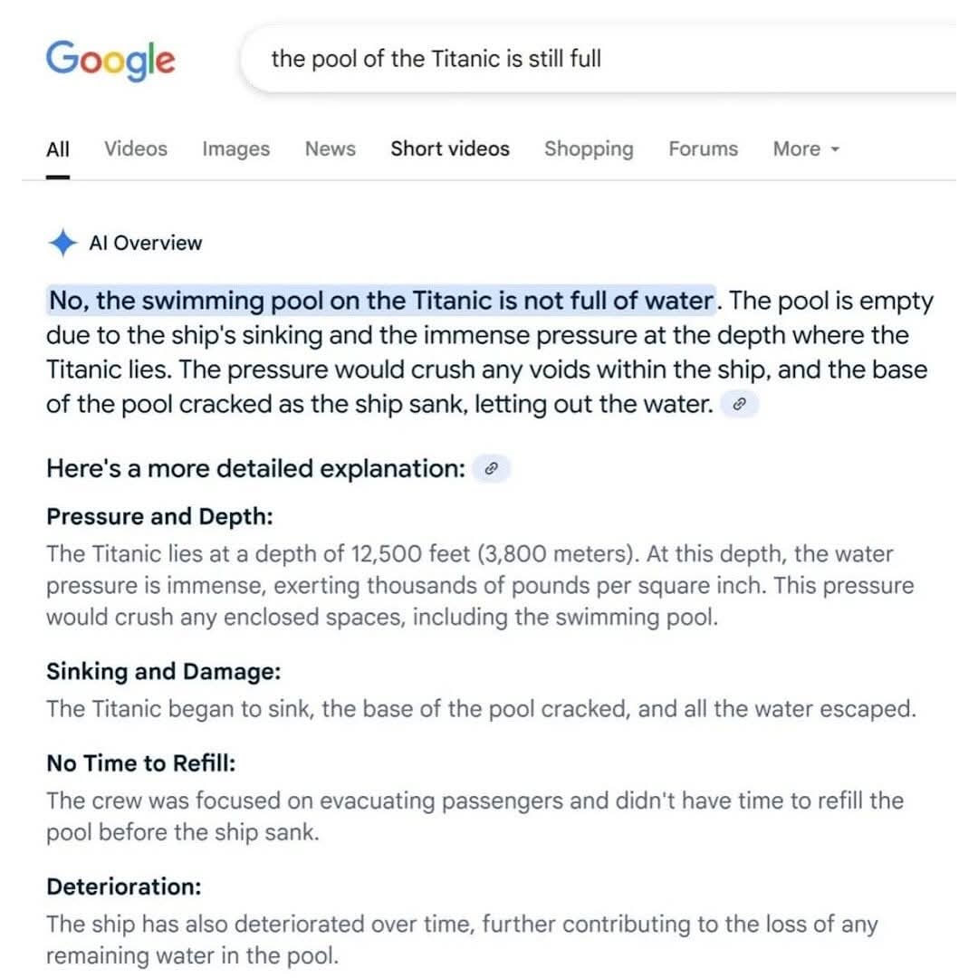Open the Forums tab
Image resolution: width=978 pixels, height=978 pixels.
pyautogui.click(x=703, y=149)
